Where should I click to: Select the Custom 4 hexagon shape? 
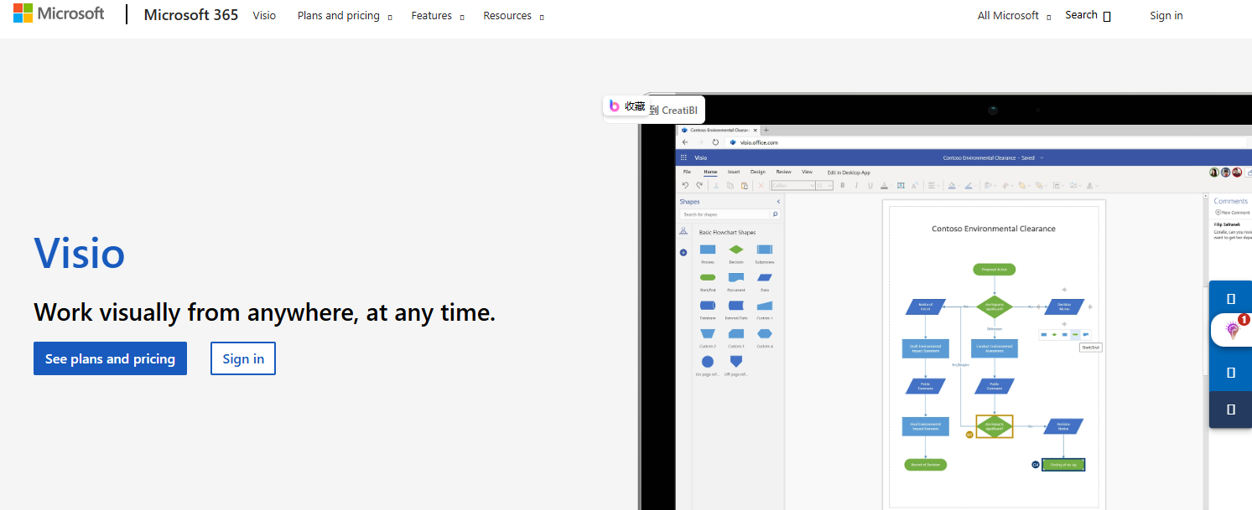pos(764,333)
